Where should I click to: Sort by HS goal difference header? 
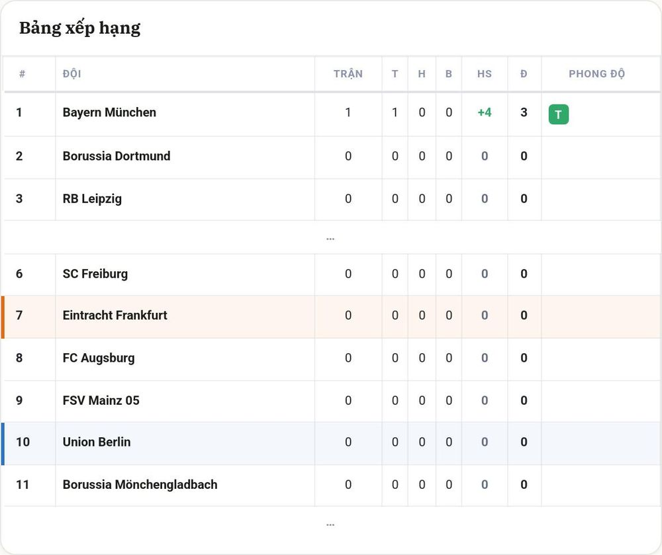click(485, 74)
